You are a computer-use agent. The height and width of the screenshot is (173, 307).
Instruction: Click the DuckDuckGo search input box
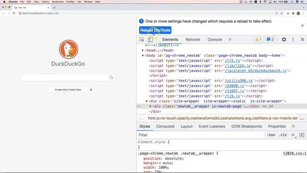pyautogui.click(x=68, y=77)
